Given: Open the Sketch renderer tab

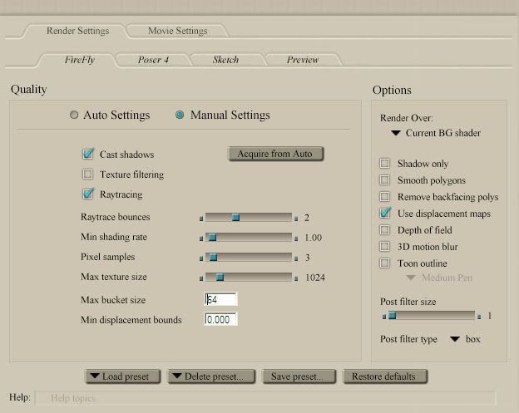Looking at the screenshot, I should 225,60.
